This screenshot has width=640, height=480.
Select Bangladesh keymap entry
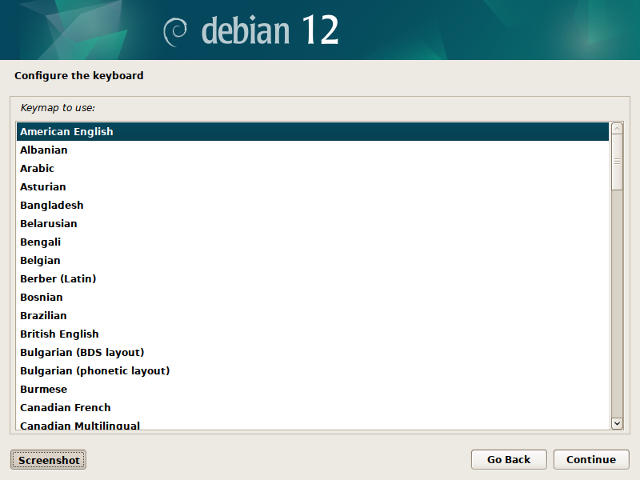(x=313, y=205)
